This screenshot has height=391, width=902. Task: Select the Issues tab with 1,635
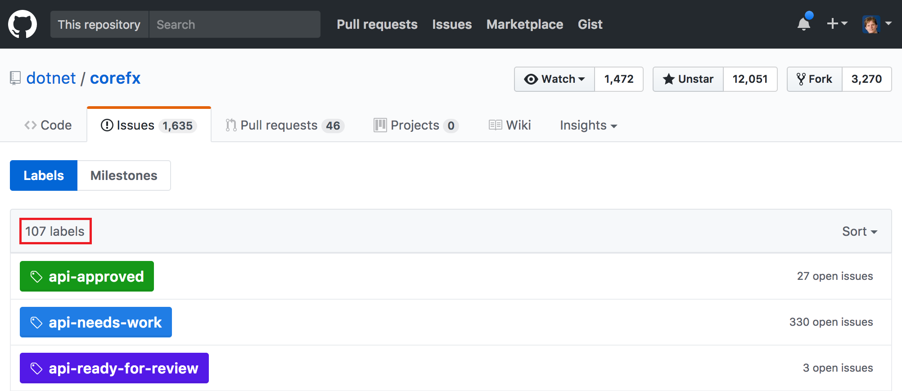(149, 125)
